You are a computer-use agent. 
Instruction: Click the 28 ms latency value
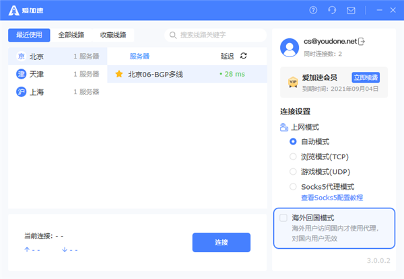(x=232, y=74)
